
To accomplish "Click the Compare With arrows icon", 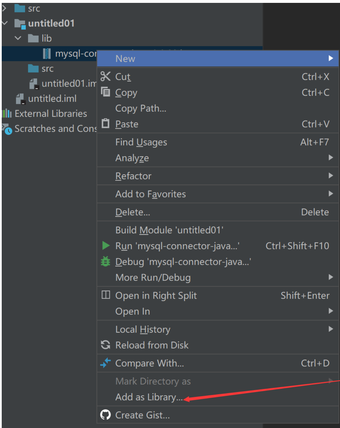I will pyautogui.click(x=105, y=363).
